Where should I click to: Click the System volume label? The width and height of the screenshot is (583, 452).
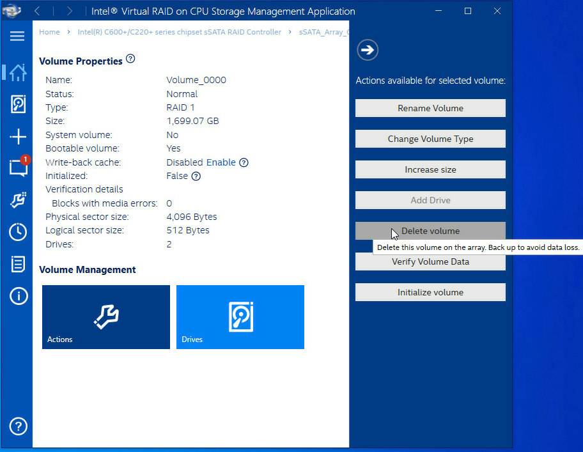pos(79,135)
